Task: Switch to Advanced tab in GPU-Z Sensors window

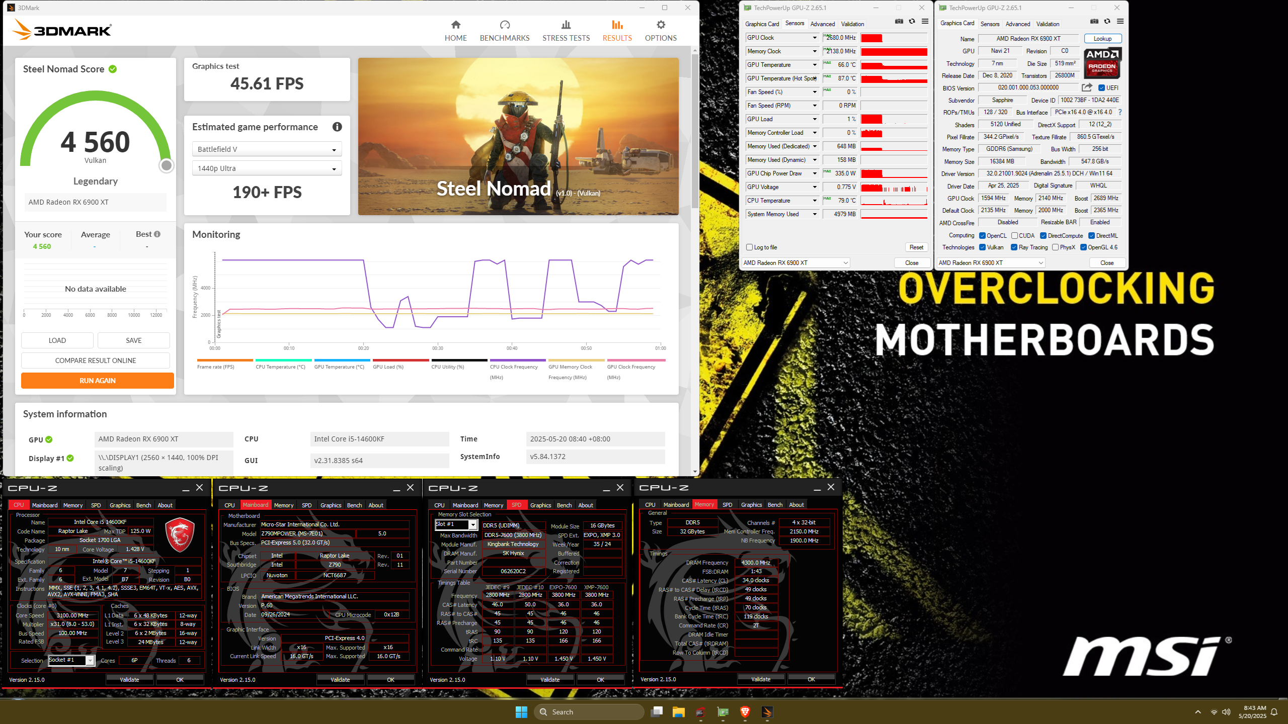Action: [822, 24]
